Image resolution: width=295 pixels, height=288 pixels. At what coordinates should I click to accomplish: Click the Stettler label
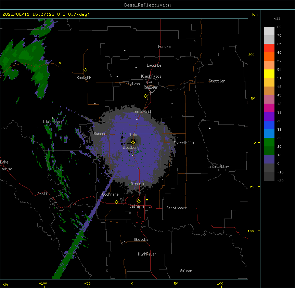pyautogui.click(x=217, y=81)
